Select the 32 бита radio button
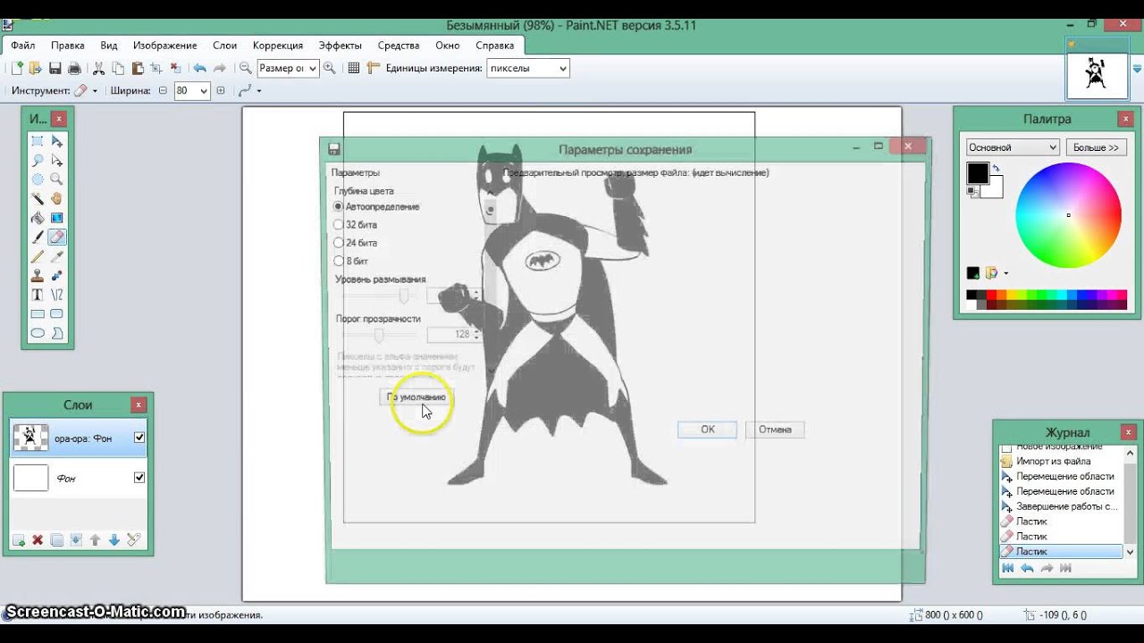 coord(338,225)
